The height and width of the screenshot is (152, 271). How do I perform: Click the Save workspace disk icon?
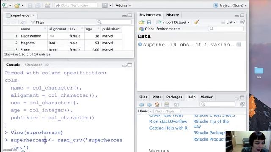pos(149,22)
